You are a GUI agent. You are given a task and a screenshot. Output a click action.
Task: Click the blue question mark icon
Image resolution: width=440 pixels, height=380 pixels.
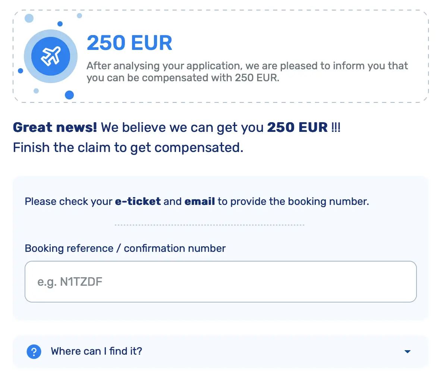[x=34, y=351]
